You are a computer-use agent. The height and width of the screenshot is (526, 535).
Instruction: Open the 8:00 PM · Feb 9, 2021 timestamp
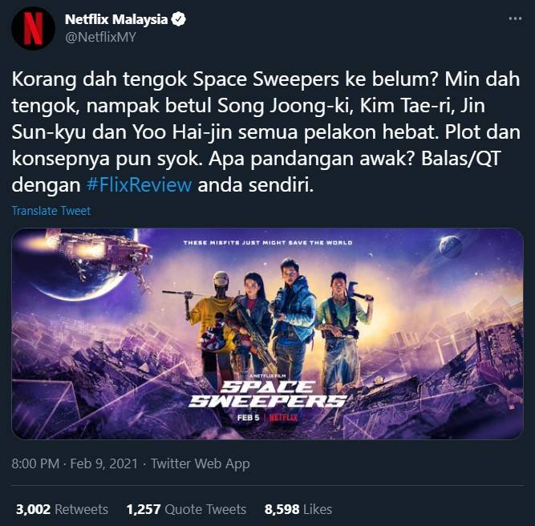75,463
